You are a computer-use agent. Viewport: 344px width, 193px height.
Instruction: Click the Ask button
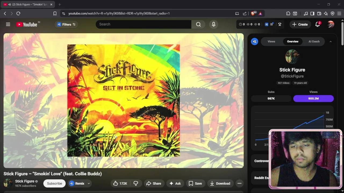click(x=175, y=183)
